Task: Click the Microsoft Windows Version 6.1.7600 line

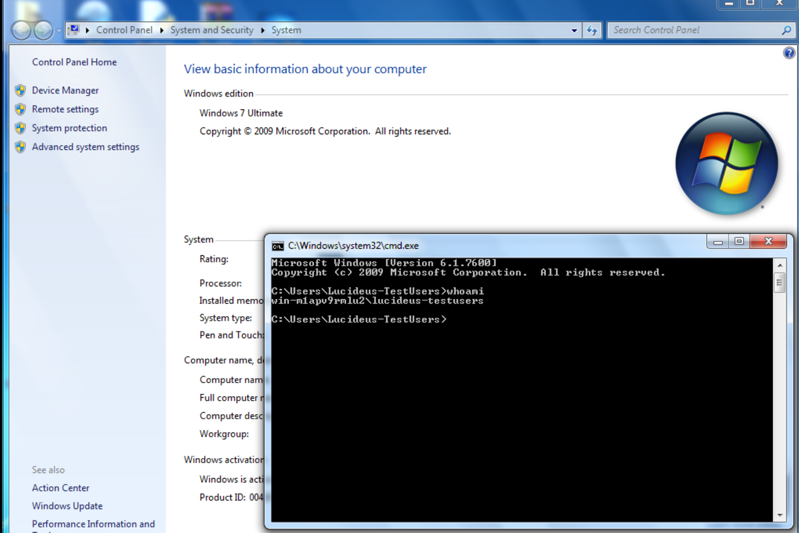Action: tap(384, 263)
